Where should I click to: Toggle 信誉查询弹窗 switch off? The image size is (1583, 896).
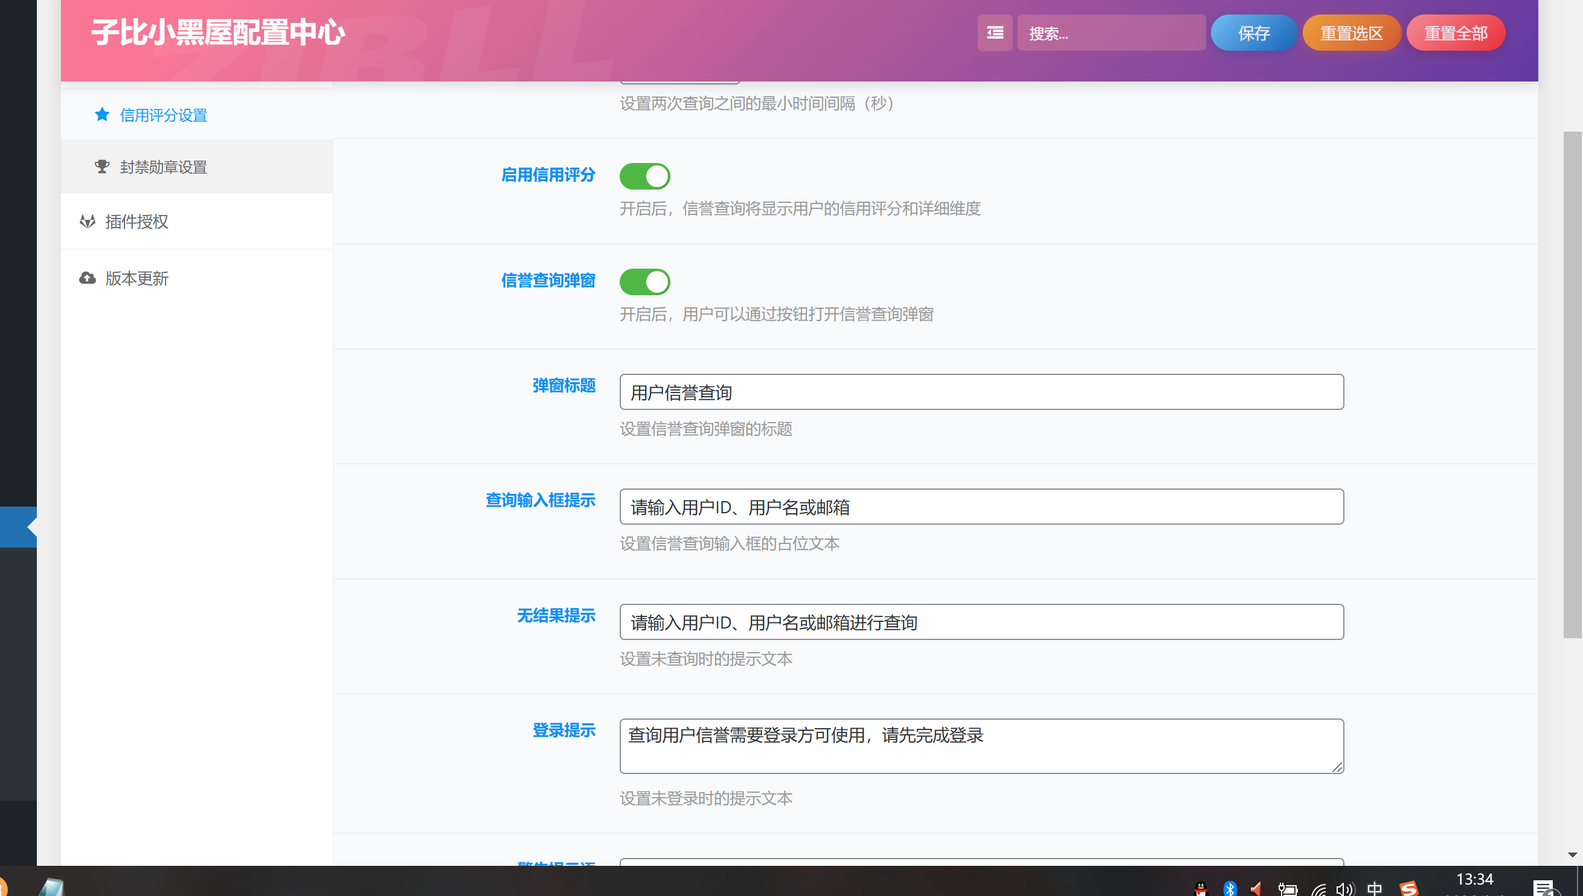(644, 282)
